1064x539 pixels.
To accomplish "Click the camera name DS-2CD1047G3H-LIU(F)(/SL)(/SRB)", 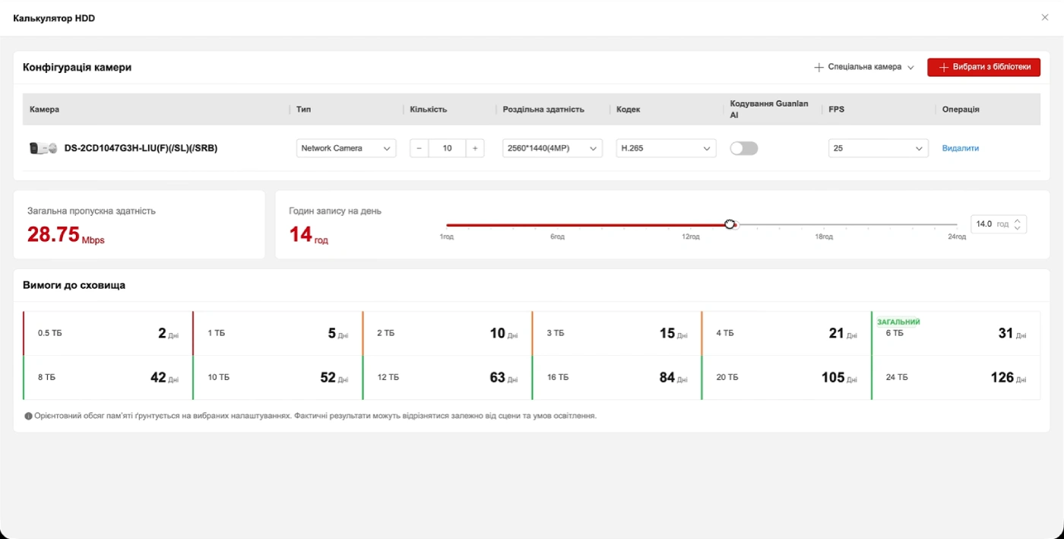I will click(141, 148).
